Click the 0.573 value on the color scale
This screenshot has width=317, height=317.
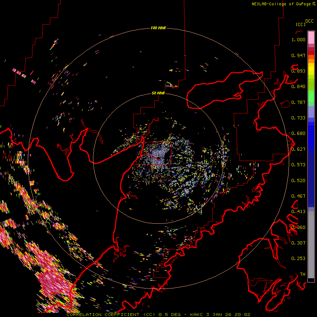[x=298, y=165]
